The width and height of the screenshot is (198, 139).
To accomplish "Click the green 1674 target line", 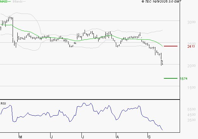I will click(x=171, y=78).
